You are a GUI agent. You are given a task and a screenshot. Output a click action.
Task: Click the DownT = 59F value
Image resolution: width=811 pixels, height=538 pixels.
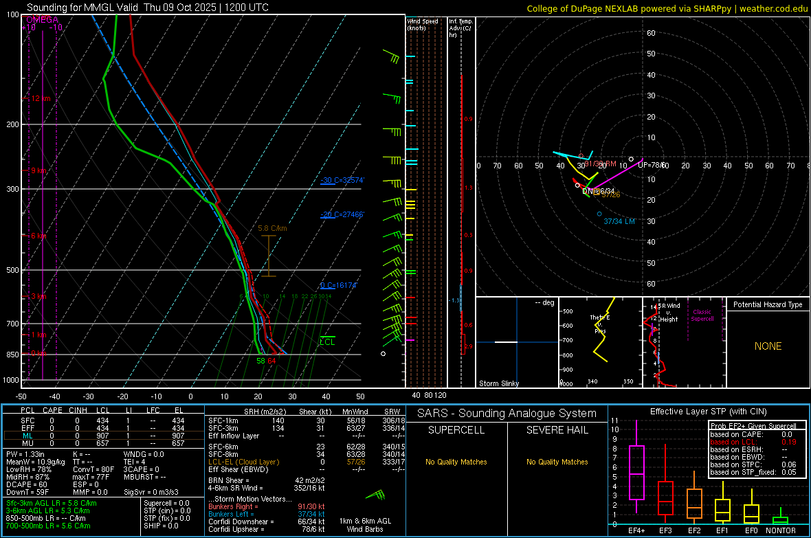(27, 493)
